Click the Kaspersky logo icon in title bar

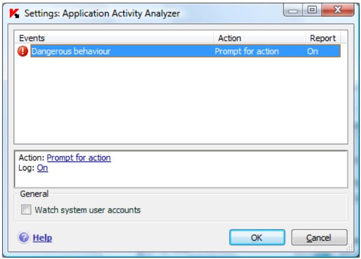14,13
